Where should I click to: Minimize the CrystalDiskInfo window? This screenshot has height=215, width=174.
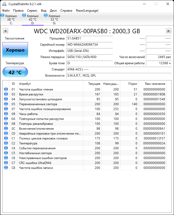point(144,4)
